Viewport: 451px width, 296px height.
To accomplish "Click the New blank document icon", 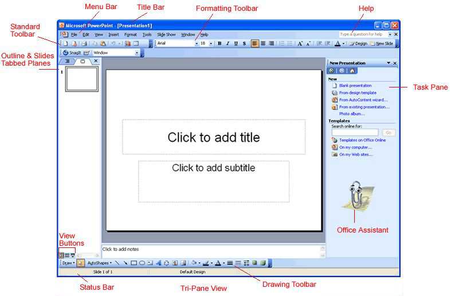I will click(x=66, y=43).
